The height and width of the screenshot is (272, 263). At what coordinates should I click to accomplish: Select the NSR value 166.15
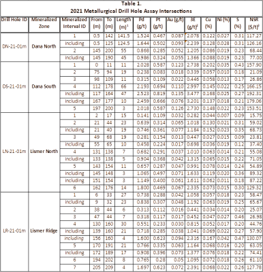coord(254,86)
